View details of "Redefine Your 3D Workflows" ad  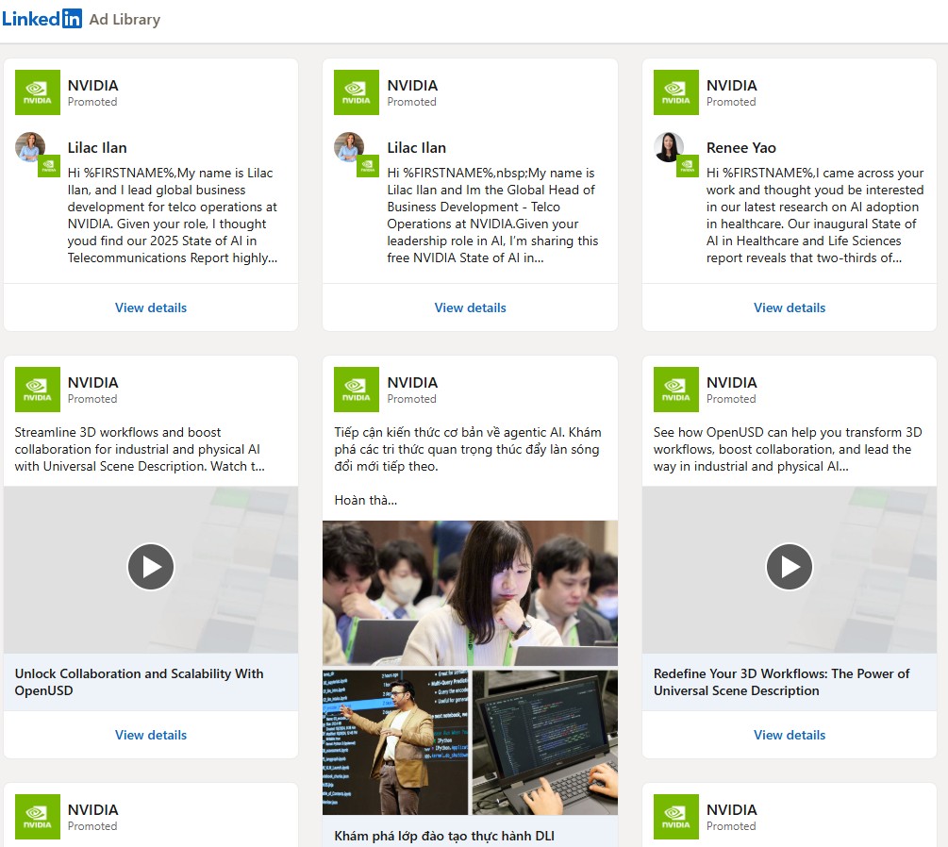pyautogui.click(x=790, y=735)
